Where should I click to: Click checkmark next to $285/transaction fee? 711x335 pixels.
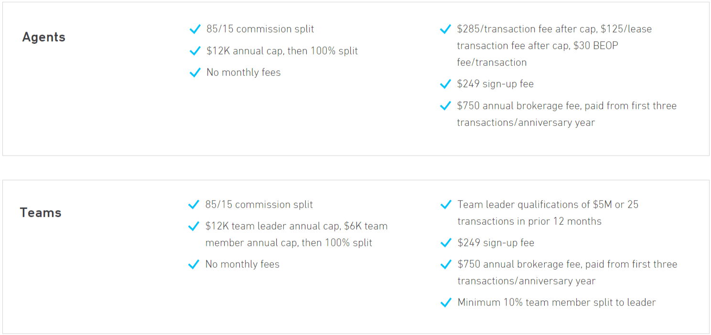445,30
